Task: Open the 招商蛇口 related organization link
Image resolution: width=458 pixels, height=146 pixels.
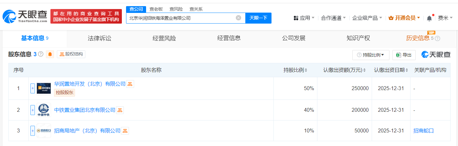Action: [x=423, y=131]
